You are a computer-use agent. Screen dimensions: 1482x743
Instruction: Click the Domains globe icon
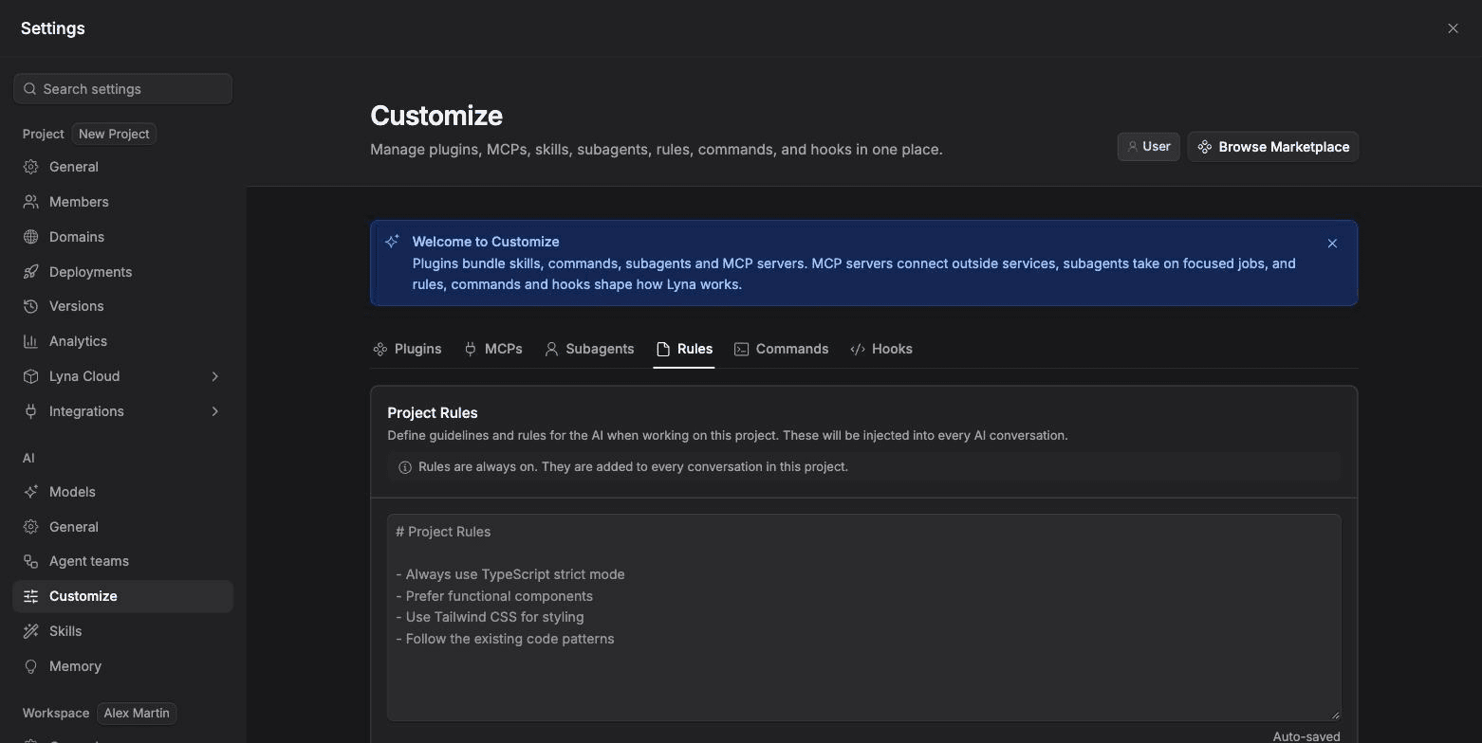pos(30,237)
